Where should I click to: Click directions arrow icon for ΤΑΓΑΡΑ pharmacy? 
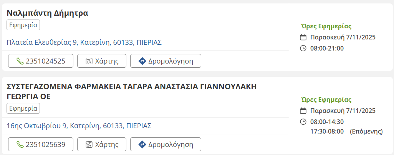[142, 145]
